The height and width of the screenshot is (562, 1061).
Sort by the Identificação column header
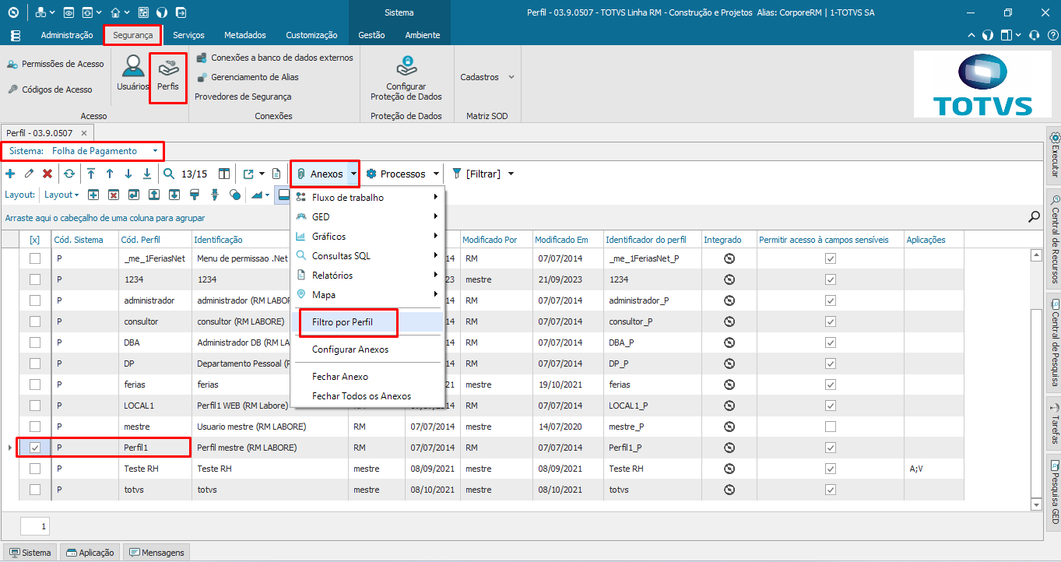tap(269, 240)
